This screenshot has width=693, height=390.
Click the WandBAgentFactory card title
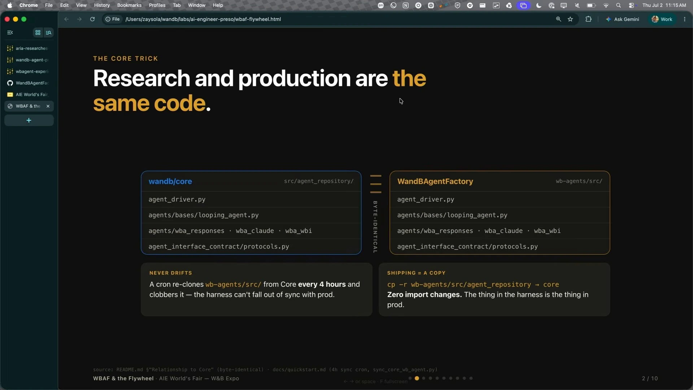point(435,181)
